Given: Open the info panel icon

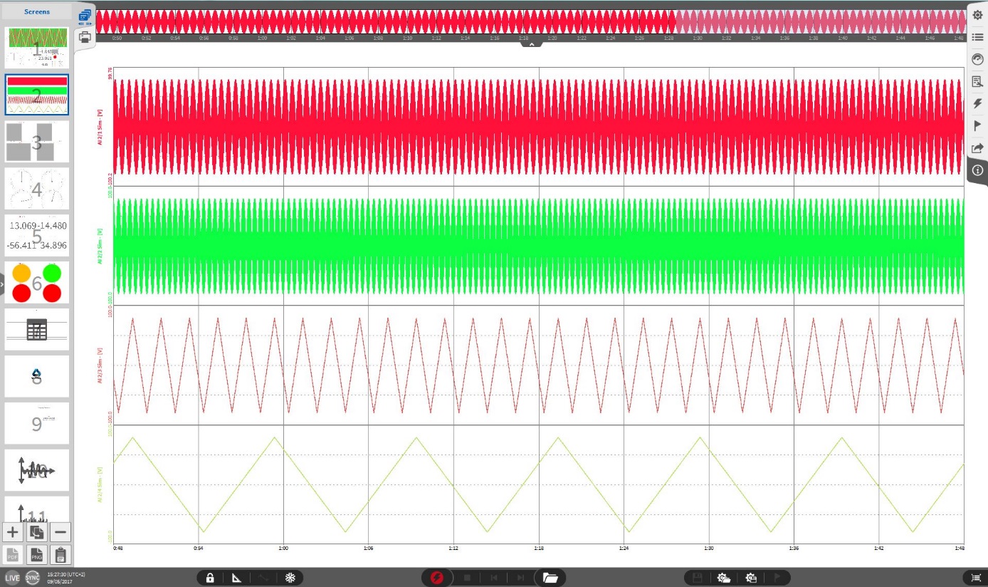Looking at the screenshot, I should click(977, 170).
